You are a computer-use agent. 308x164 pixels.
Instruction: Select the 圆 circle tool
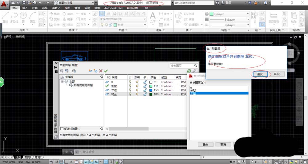(23, 17)
